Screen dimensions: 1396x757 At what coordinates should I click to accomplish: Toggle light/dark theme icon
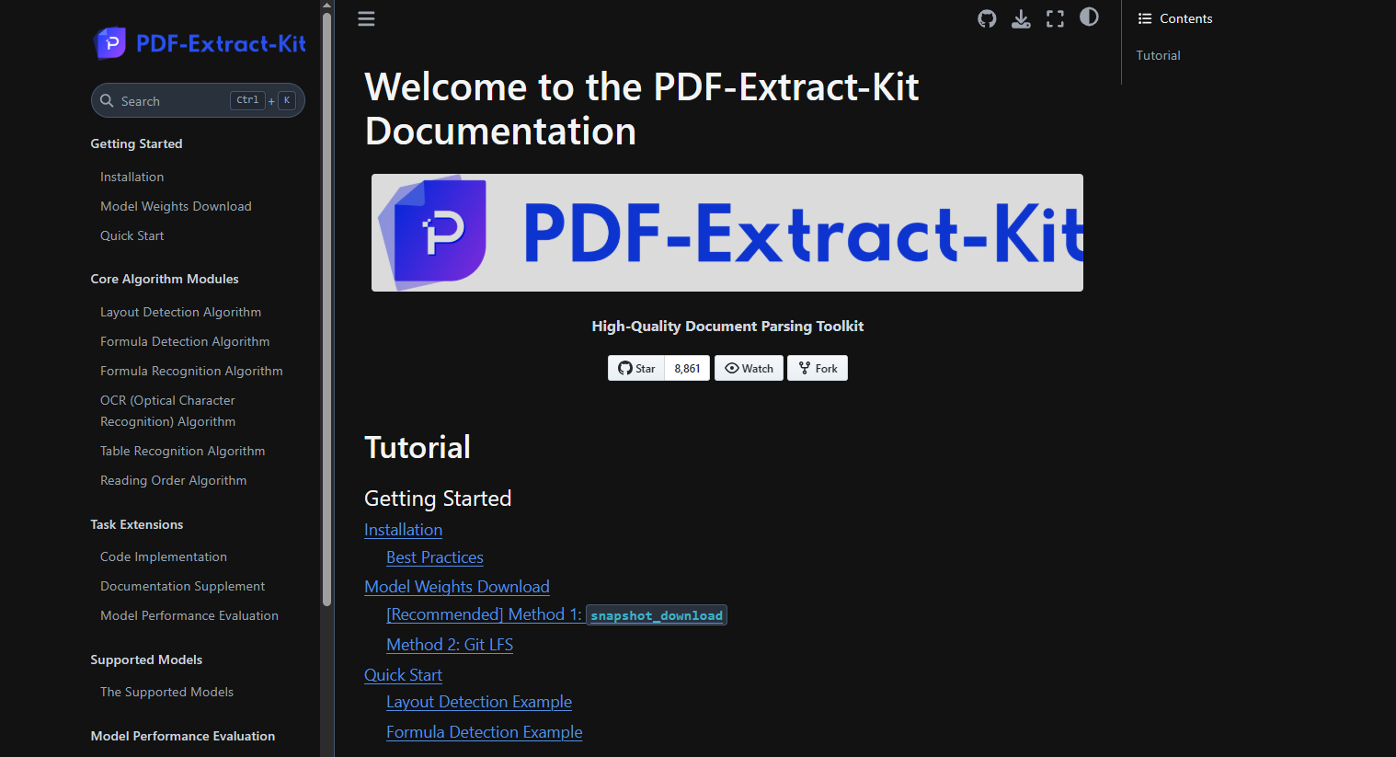point(1089,17)
